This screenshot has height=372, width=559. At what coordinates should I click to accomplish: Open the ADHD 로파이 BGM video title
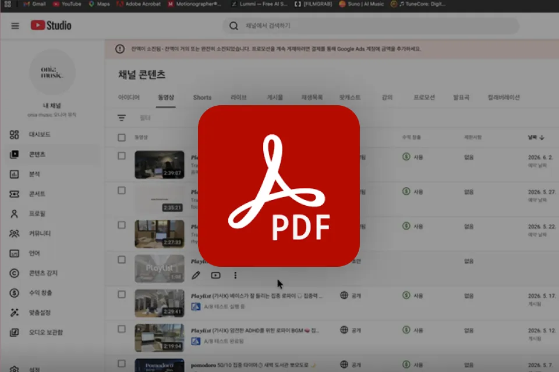pos(255,330)
